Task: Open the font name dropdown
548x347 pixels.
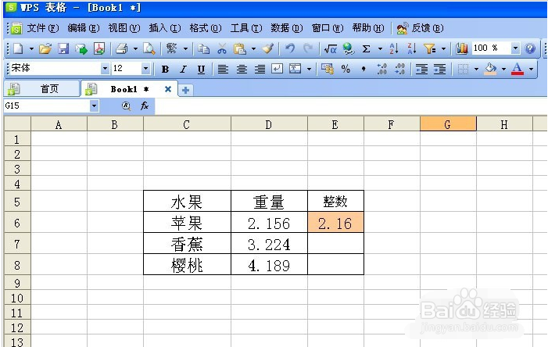Action: [x=105, y=69]
